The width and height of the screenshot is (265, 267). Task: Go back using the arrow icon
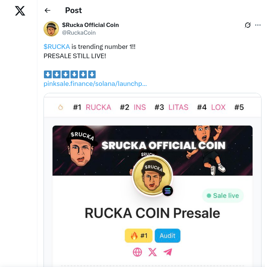click(x=47, y=10)
